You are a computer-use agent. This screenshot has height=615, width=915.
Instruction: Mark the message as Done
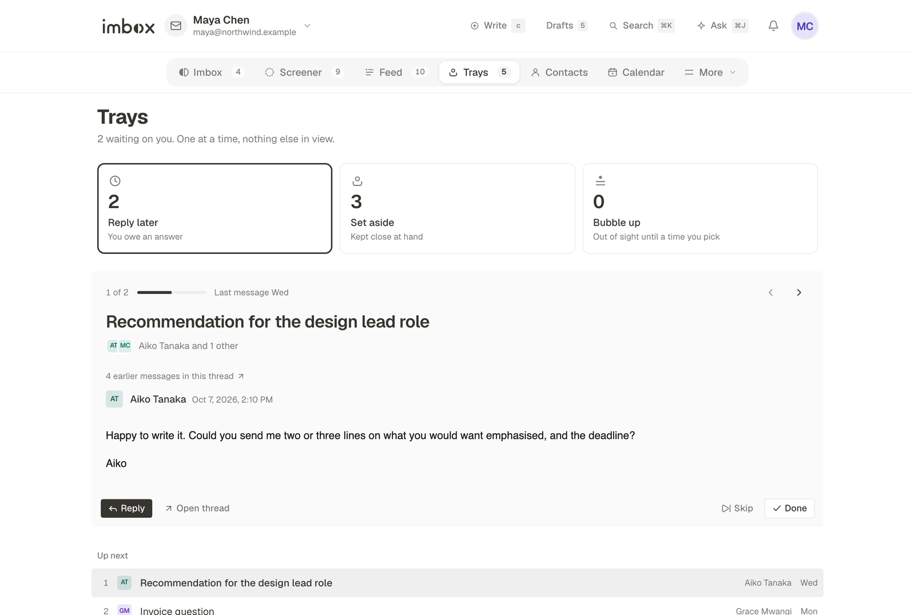[789, 508]
